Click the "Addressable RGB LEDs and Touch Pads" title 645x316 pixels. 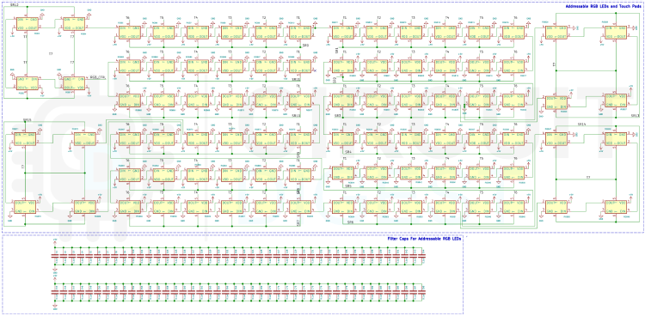pyautogui.click(x=604, y=7)
